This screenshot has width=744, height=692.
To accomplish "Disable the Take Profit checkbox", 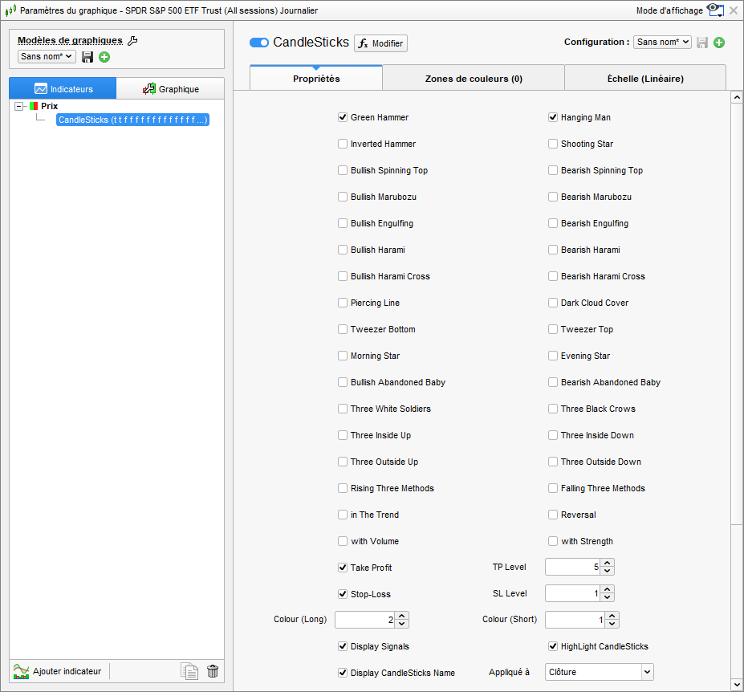I will (343, 568).
